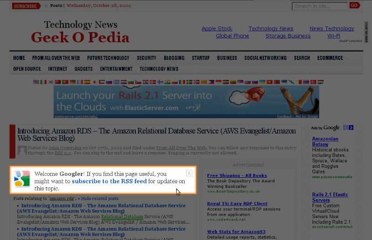
Task: Open the Future Technology navigation menu
Action: 108,58
